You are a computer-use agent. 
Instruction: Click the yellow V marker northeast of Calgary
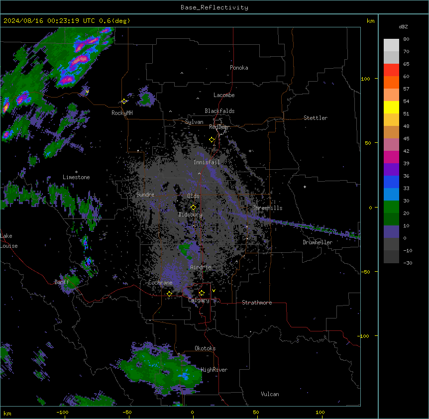point(214,291)
